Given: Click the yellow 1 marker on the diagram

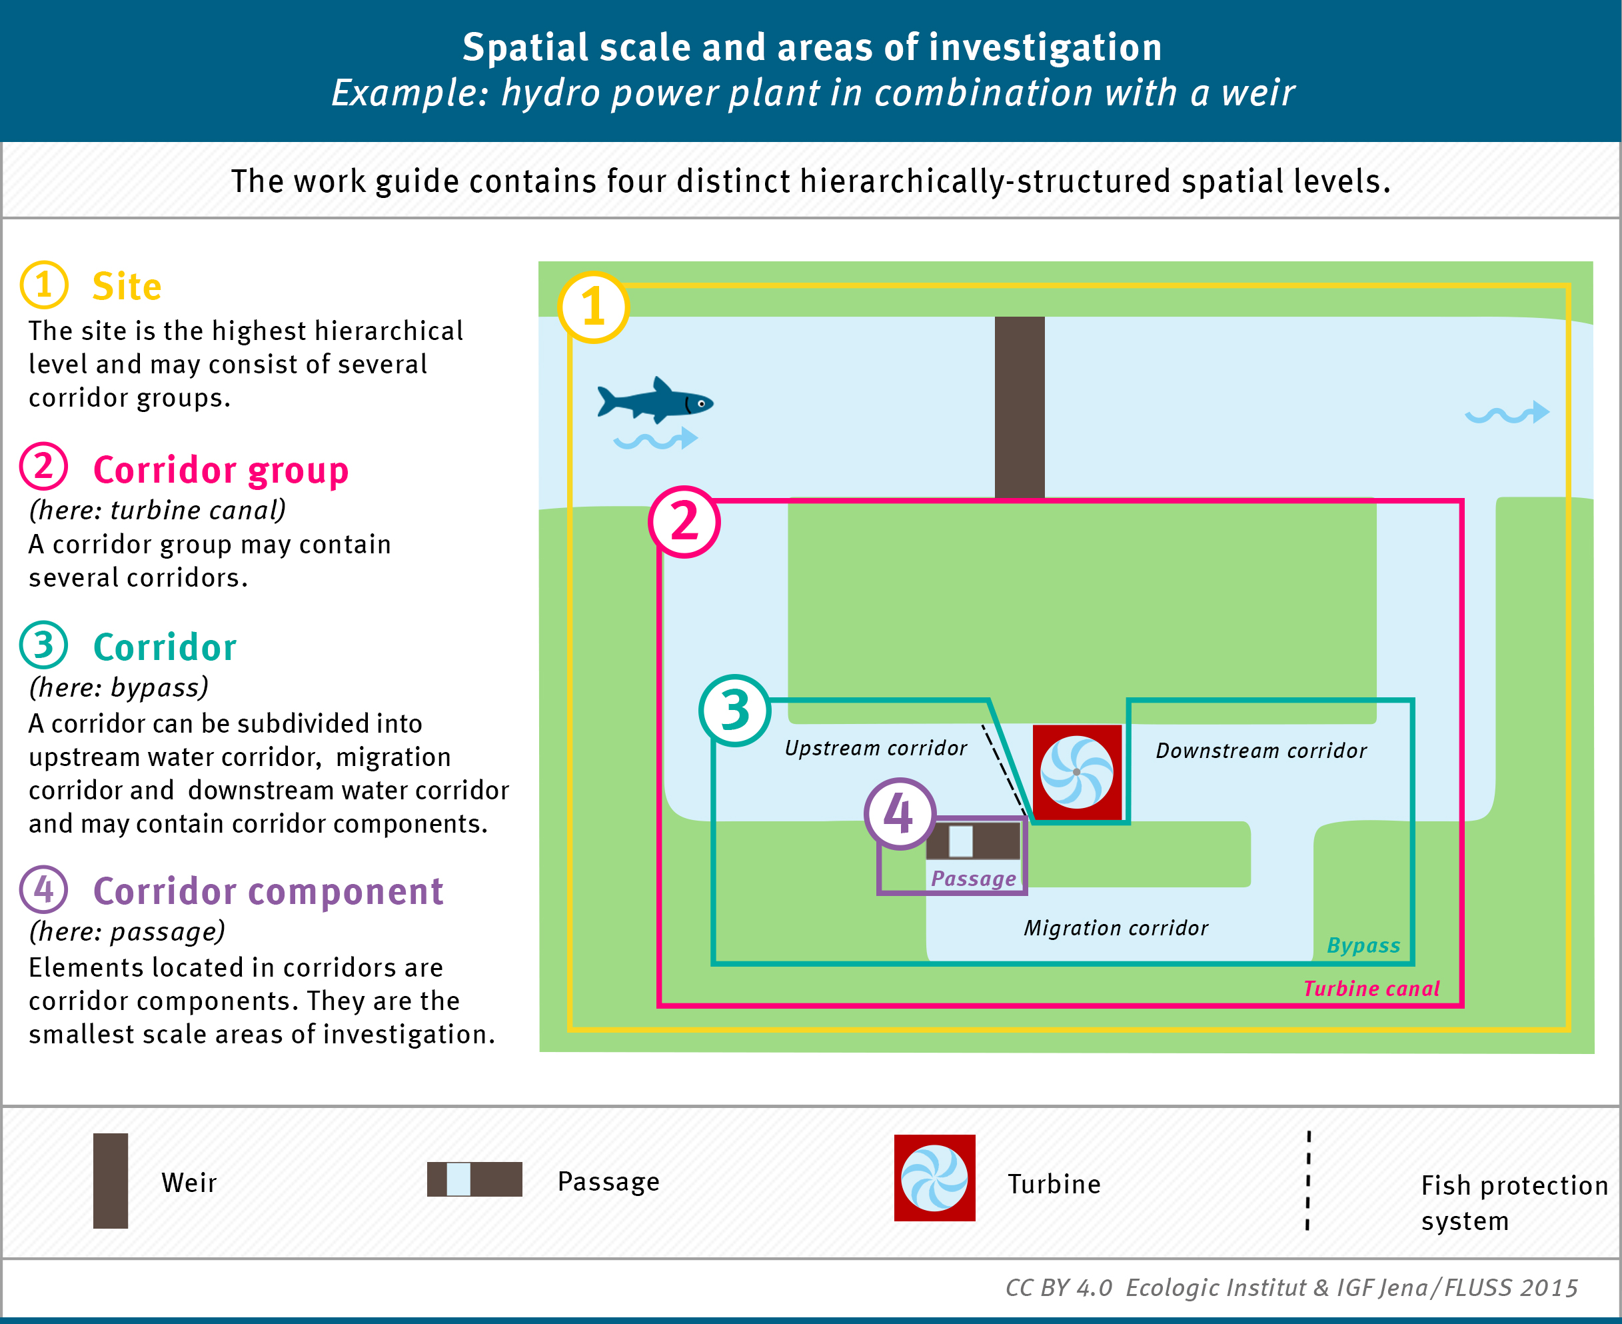Looking at the screenshot, I should point(594,308).
